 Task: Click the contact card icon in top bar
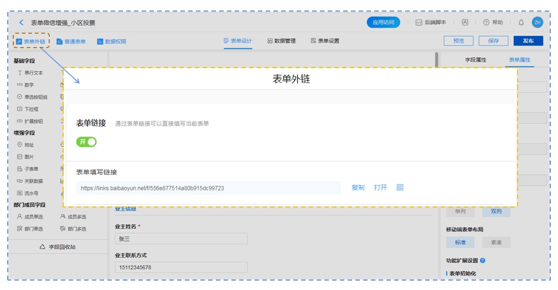pos(465,23)
